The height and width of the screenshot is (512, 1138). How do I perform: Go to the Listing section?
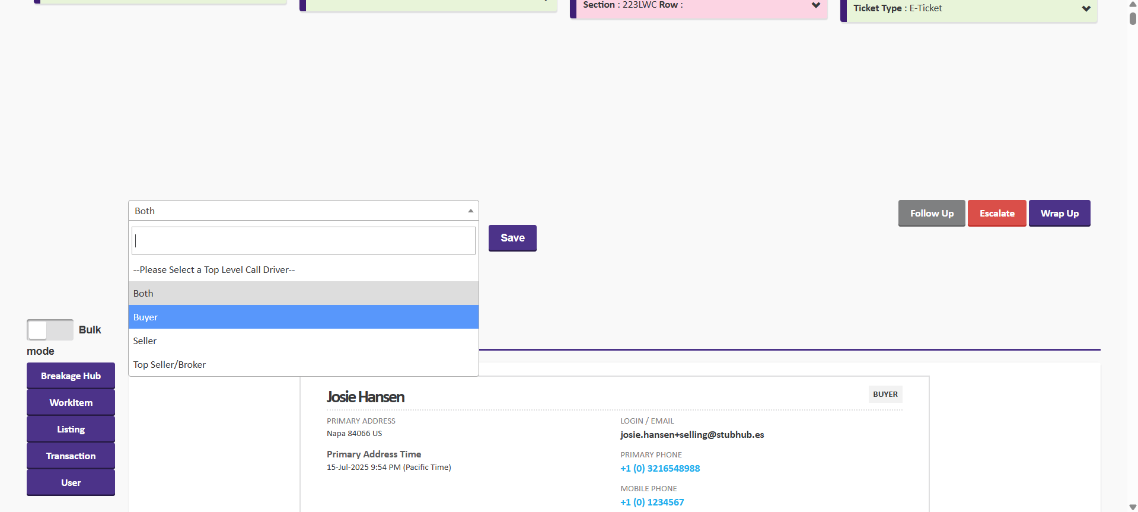71,429
